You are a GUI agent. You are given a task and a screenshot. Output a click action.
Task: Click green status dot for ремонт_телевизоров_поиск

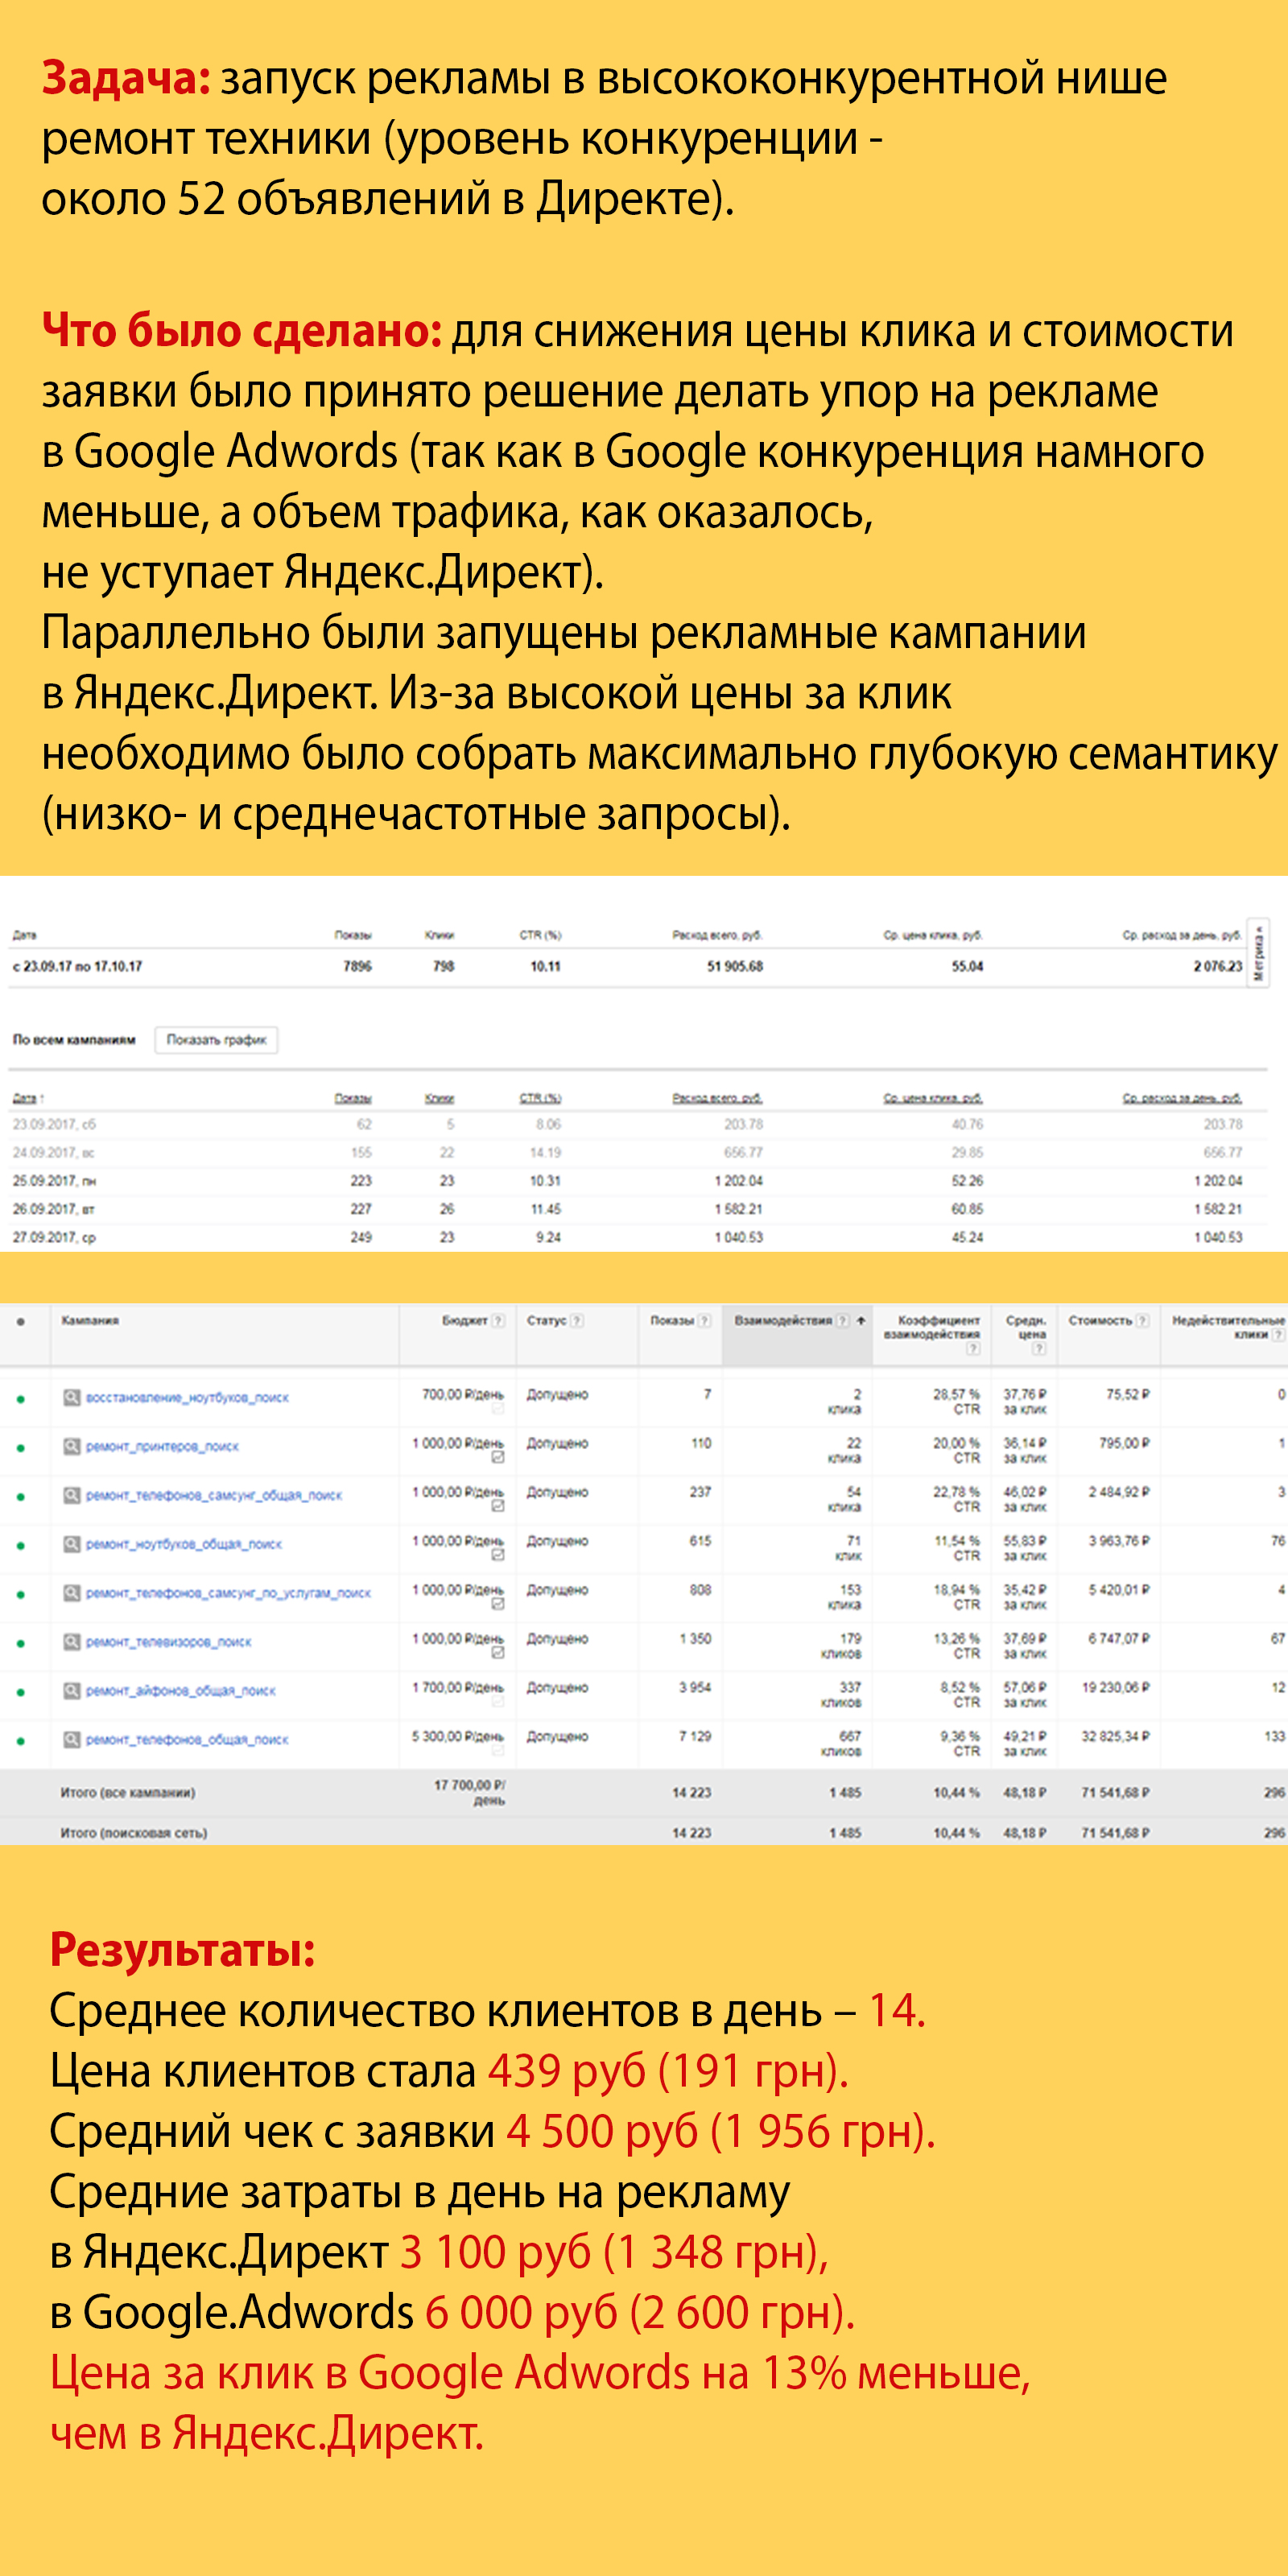pyautogui.click(x=20, y=1644)
